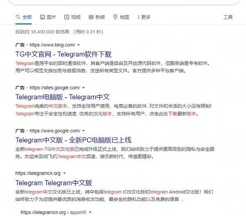Visit Telegram中文版 - 全新PC电脑版已上线 link
This screenshot has width=246, height=216.
pos(73,140)
